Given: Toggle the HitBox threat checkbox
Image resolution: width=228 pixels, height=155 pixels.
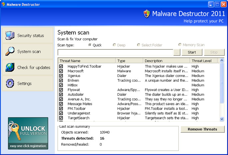Looking at the screenshot, I should [61, 85].
